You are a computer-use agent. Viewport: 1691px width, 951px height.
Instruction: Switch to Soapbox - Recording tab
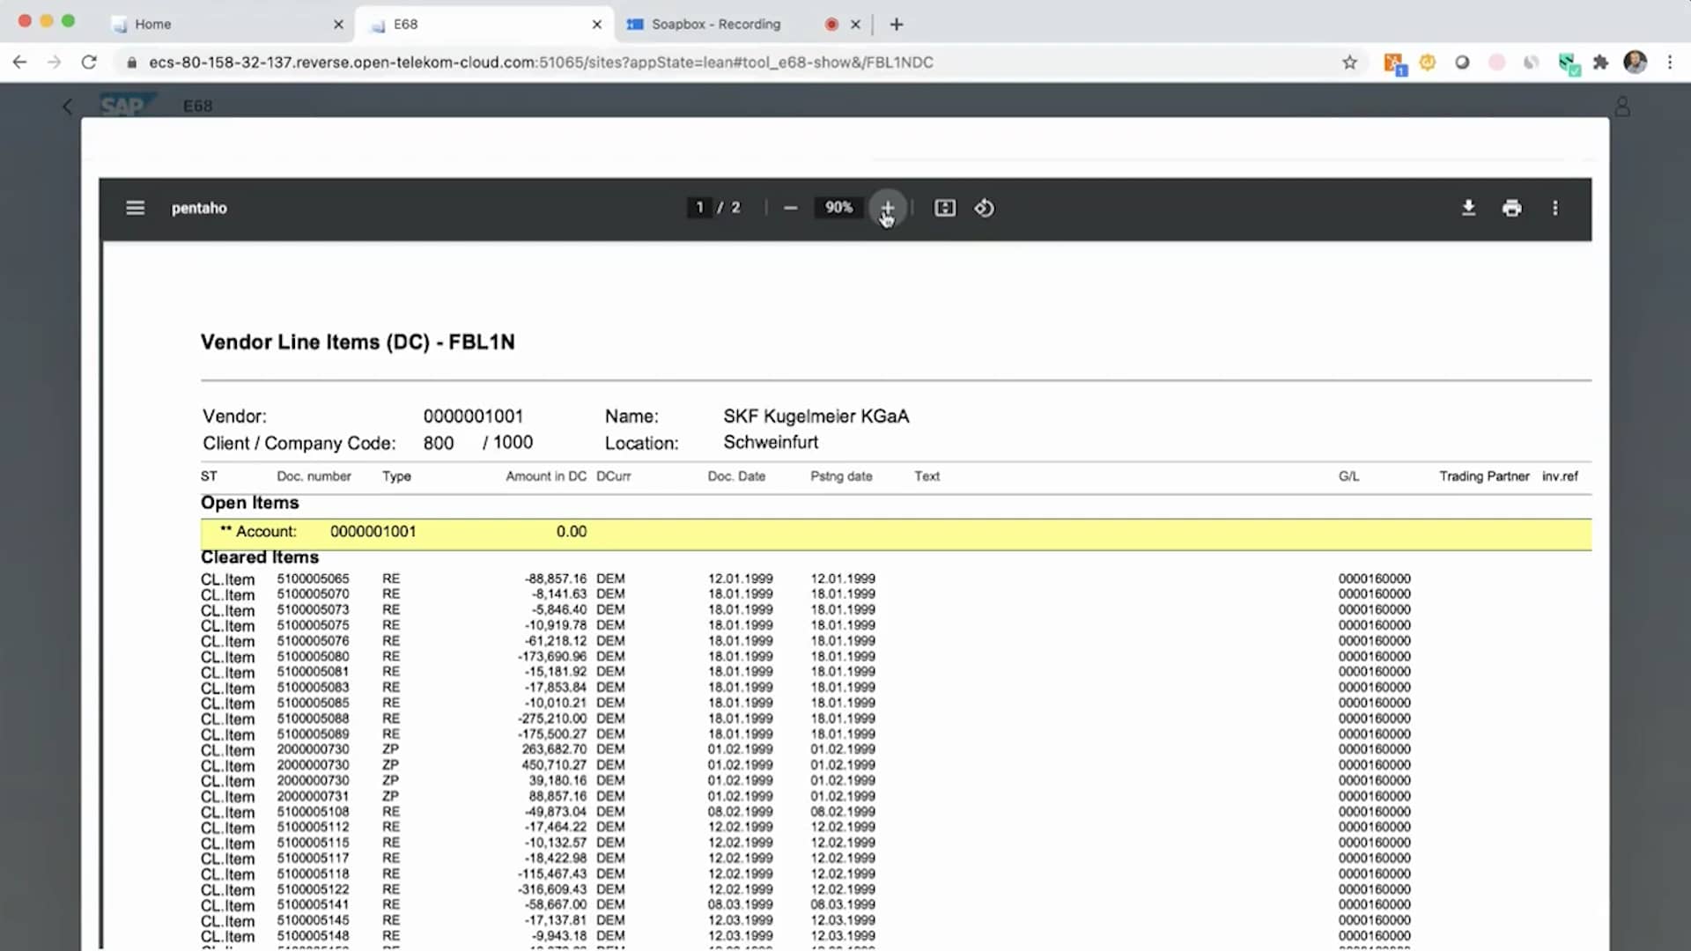(715, 24)
